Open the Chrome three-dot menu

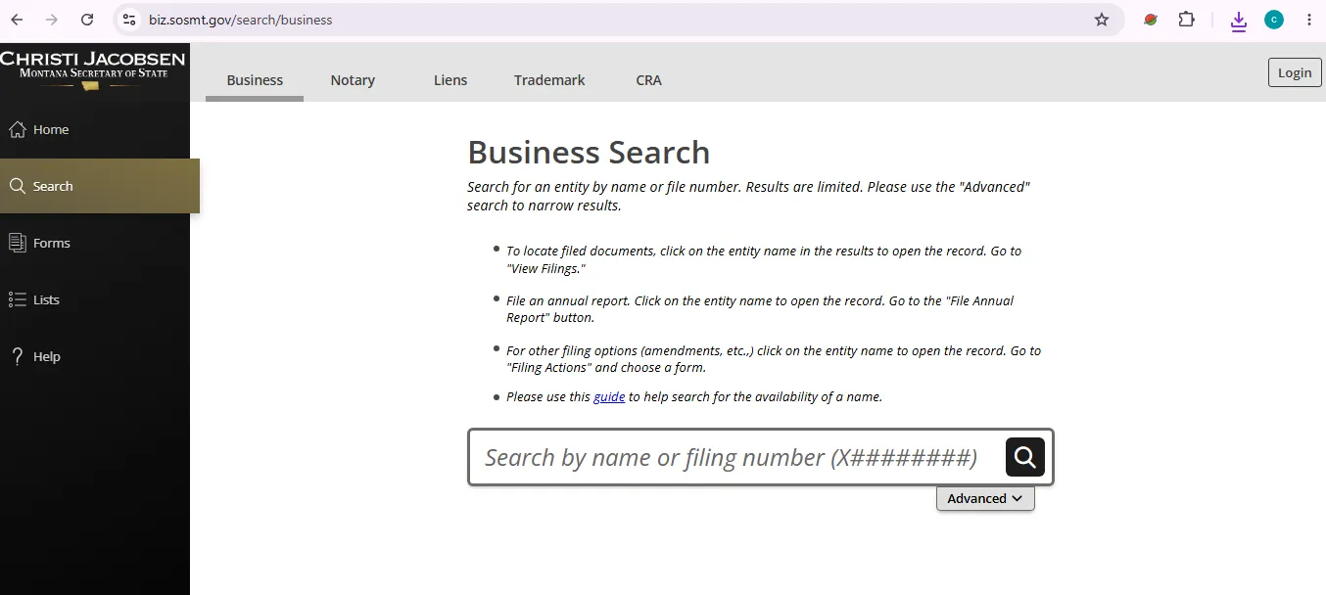(x=1309, y=20)
